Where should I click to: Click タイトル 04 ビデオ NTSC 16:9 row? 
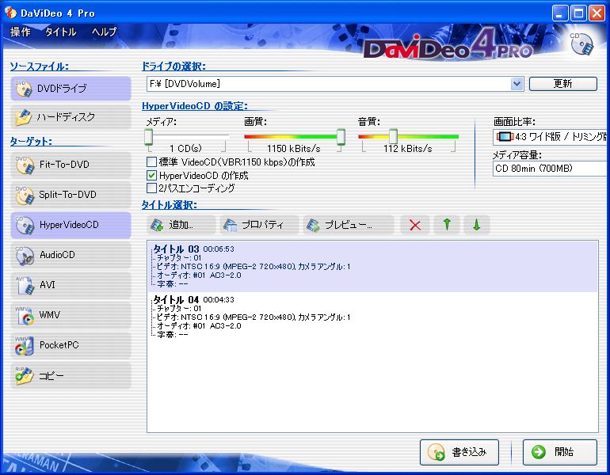click(x=254, y=317)
